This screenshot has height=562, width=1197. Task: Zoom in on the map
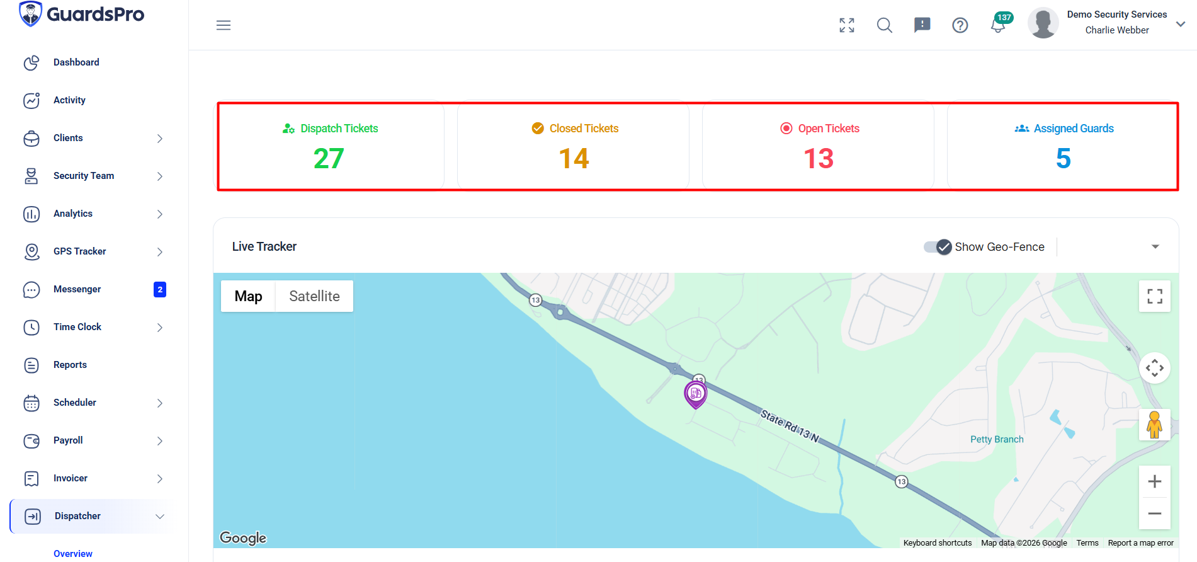(x=1154, y=482)
